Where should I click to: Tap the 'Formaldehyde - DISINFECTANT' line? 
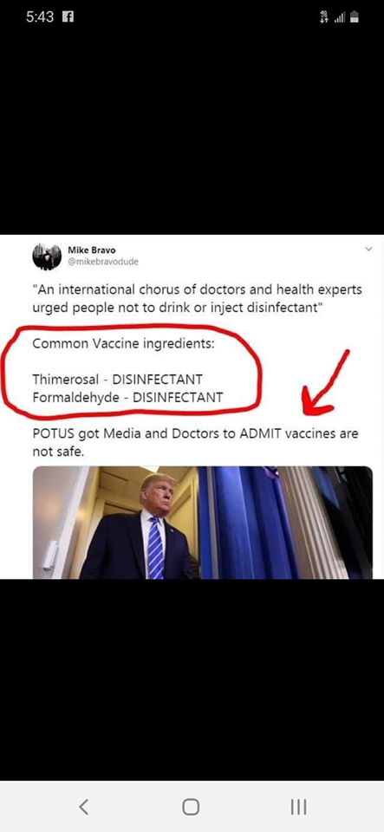127,398
